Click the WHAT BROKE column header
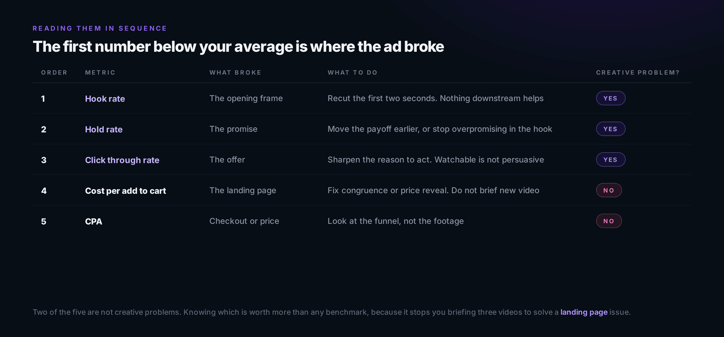Image resolution: width=724 pixels, height=337 pixels. pyautogui.click(x=235, y=73)
